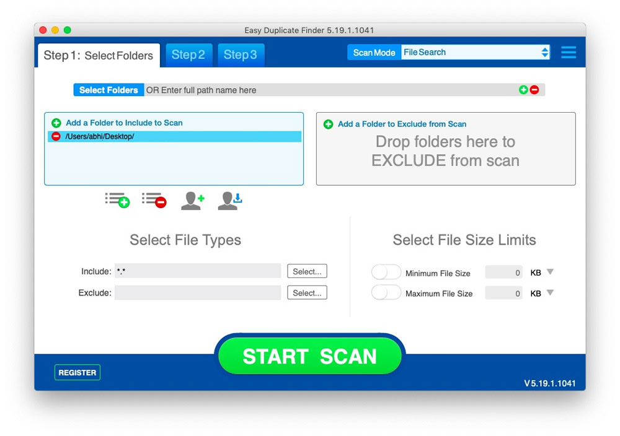
Task: Open the Maximum File Size KB unit dropdown
Action: coord(550,293)
